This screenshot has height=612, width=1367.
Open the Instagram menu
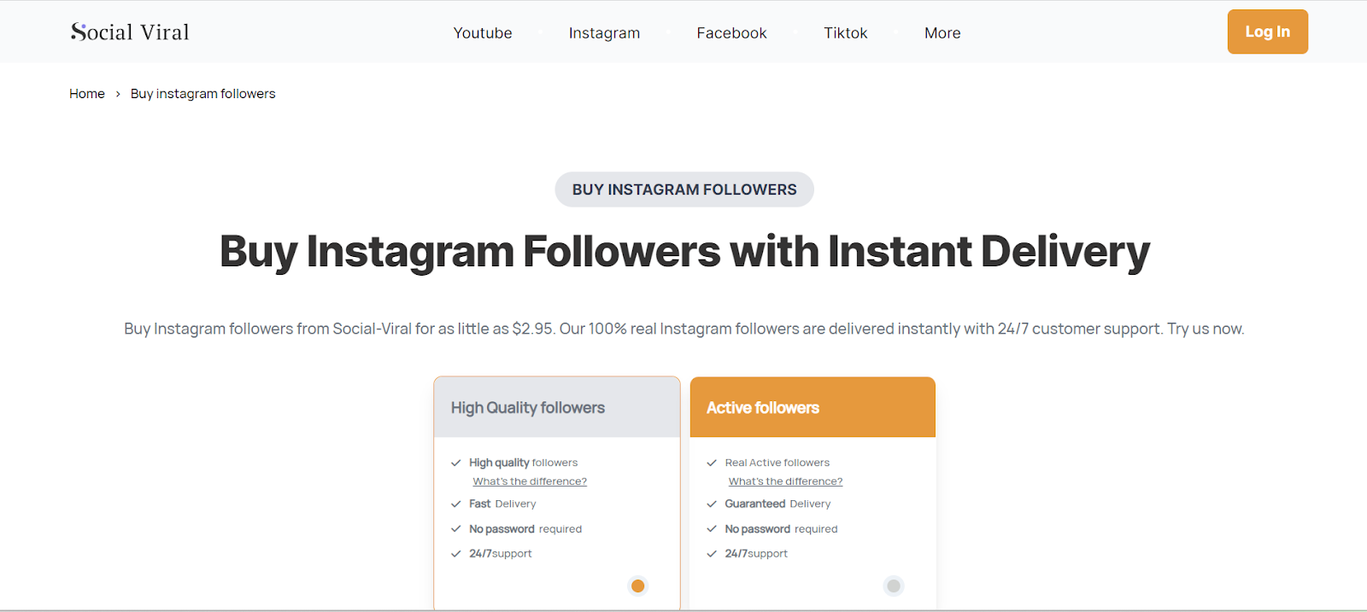pyautogui.click(x=604, y=33)
